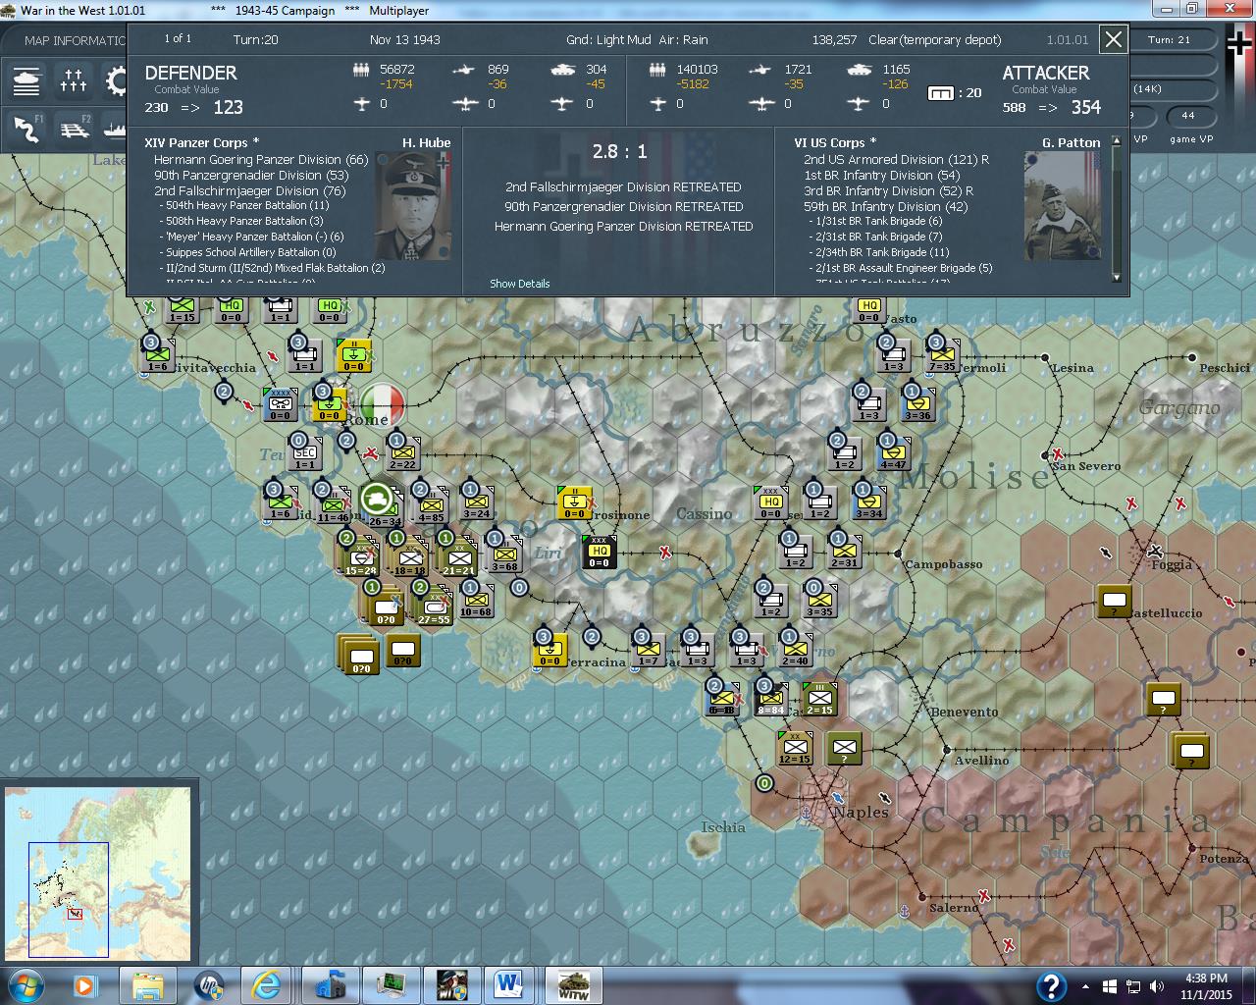
Task: Select the green unit 1=15 near top left
Action: (x=183, y=309)
